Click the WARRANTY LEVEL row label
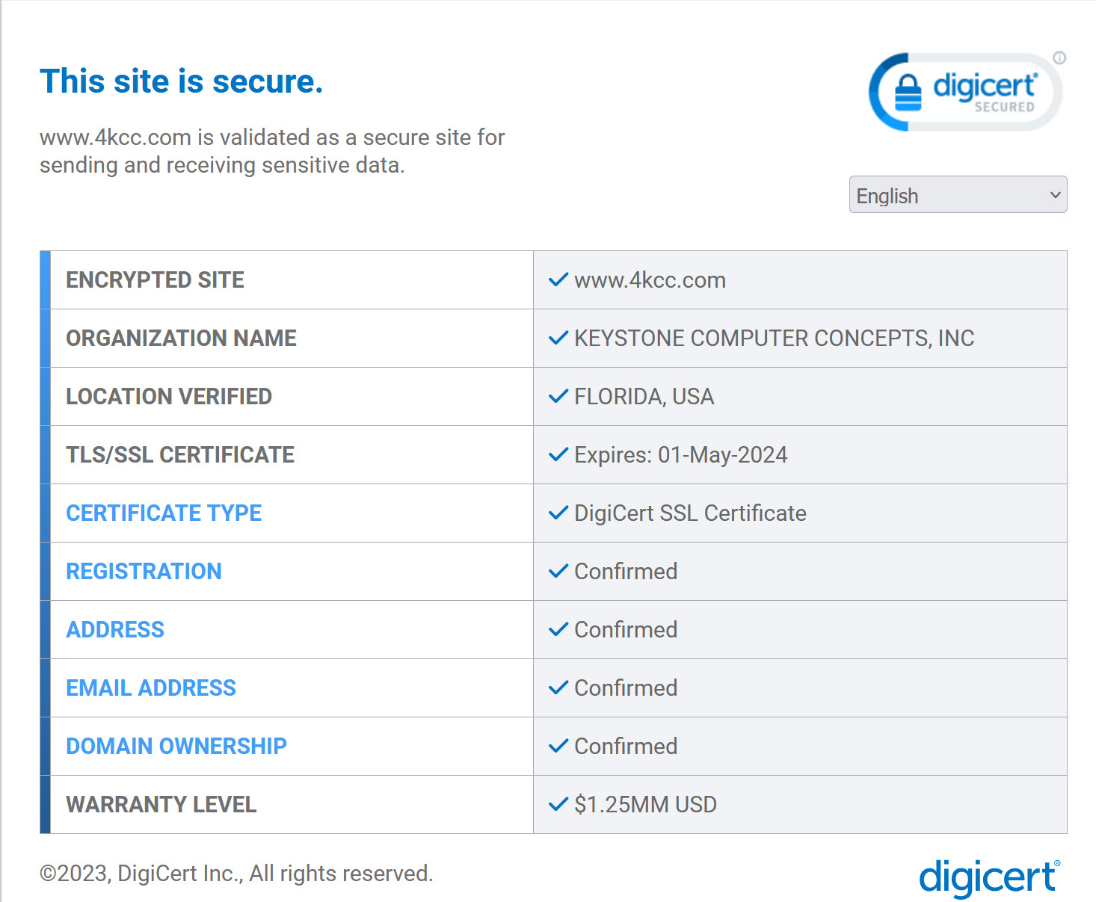Screen dimensions: 1096x902 pos(161,805)
